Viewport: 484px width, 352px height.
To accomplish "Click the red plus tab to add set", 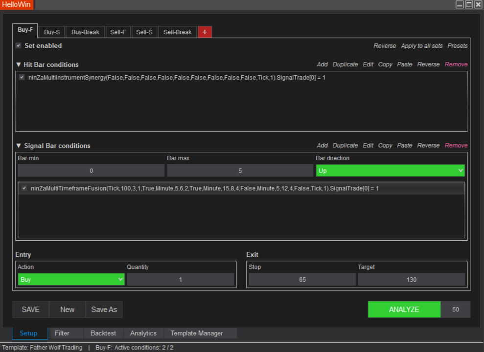I will click(205, 32).
